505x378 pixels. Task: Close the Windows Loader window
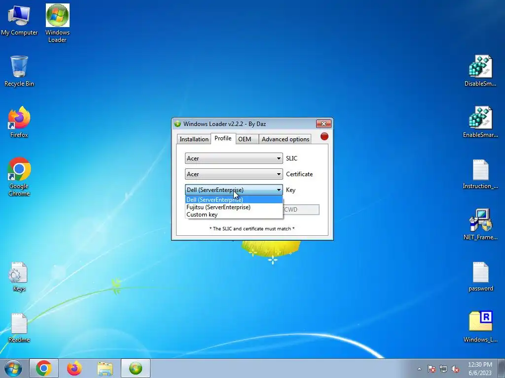(324, 124)
